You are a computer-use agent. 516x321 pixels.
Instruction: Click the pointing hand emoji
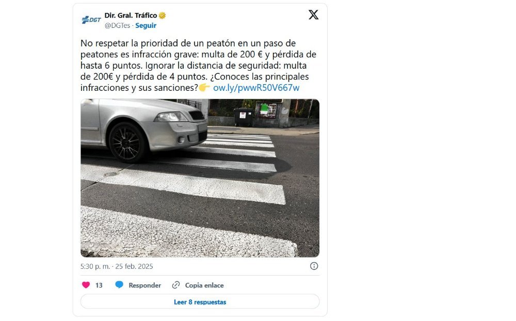tap(204, 88)
